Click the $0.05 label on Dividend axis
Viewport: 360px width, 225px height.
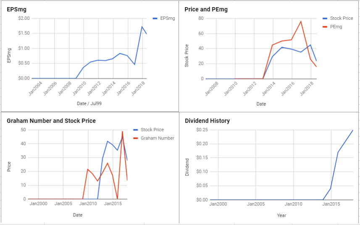click(x=202, y=186)
